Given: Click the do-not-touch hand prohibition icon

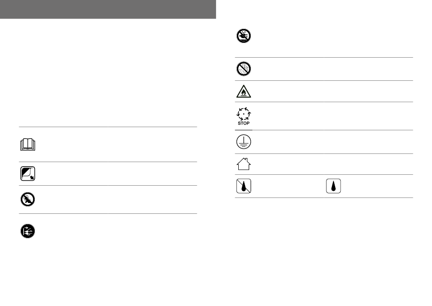Looking at the screenshot, I should 28,199.
